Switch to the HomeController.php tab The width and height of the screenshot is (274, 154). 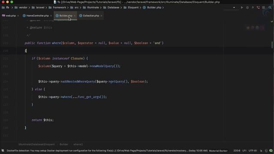click(x=37, y=15)
